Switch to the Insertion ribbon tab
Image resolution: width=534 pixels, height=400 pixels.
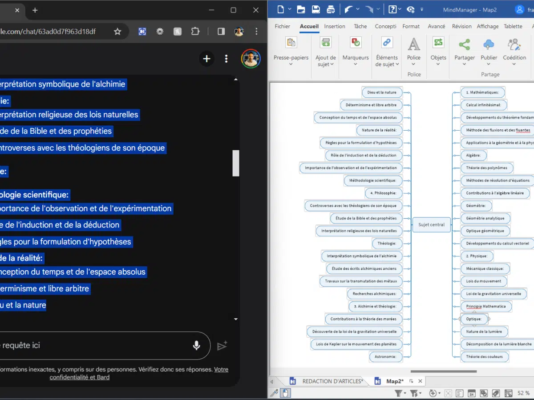point(335,26)
